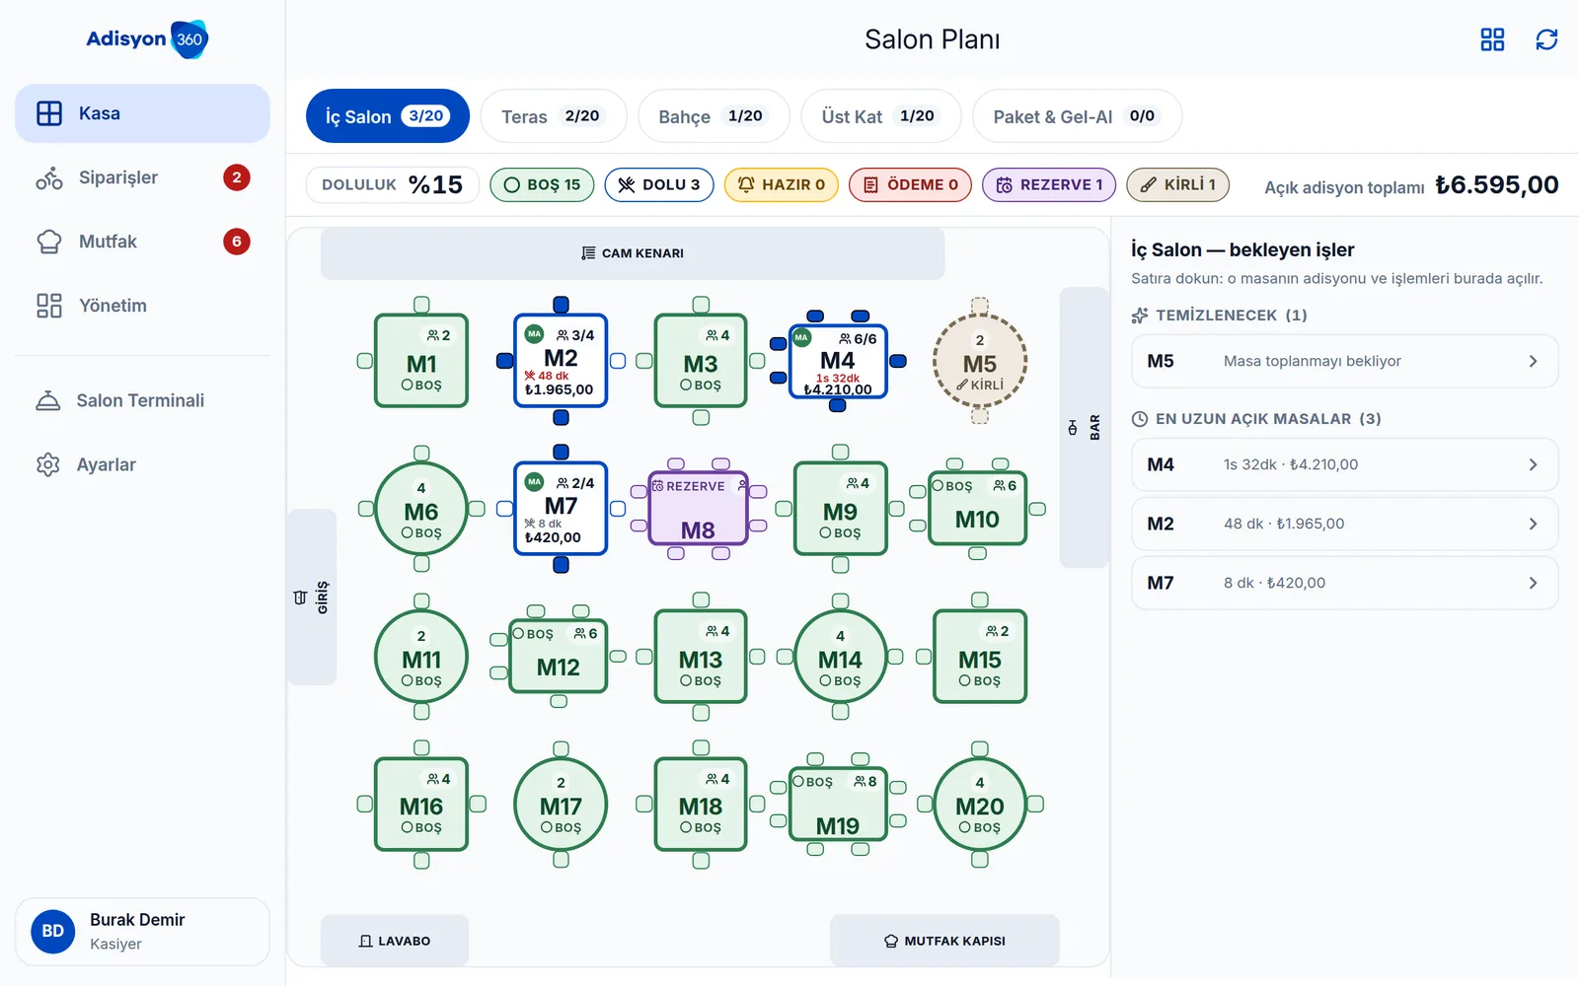Open Ayarlar settings
The image size is (1579, 986).
point(142,464)
